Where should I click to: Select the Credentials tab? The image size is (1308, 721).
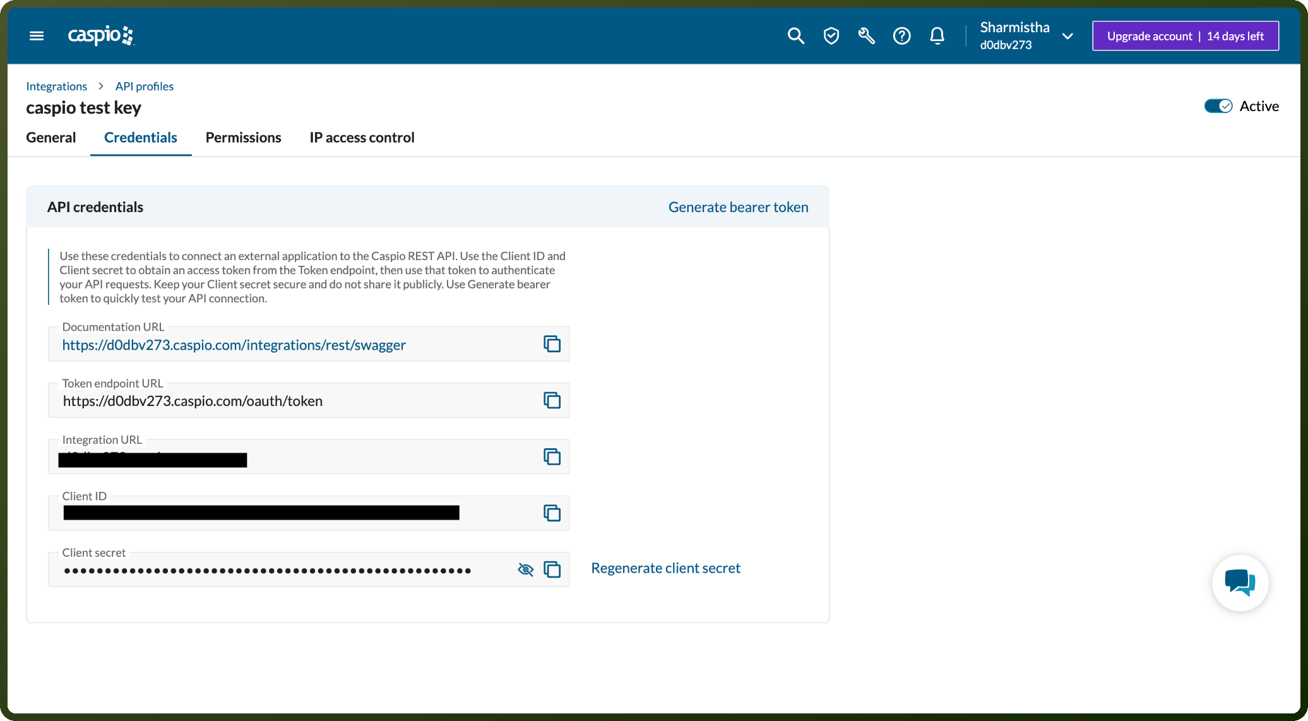[141, 138]
